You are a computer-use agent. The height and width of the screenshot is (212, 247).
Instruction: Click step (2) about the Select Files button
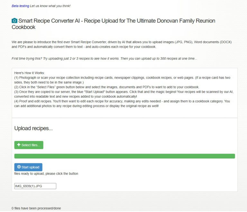pos(107,87)
